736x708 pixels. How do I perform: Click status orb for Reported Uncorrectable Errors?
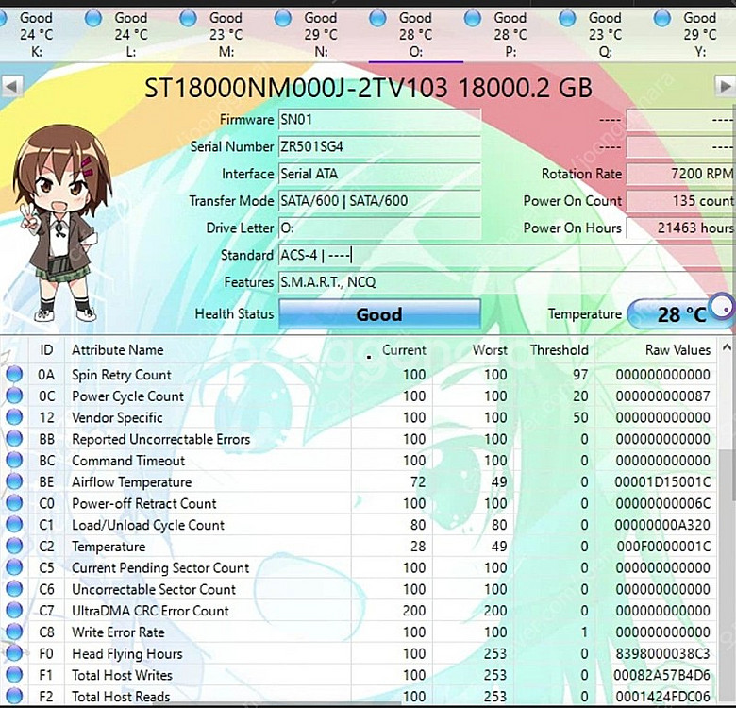pyautogui.click(x=14, y=439)
